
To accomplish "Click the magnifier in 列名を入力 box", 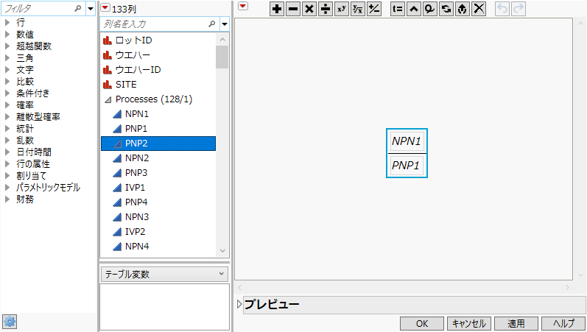I will [212, 24].
